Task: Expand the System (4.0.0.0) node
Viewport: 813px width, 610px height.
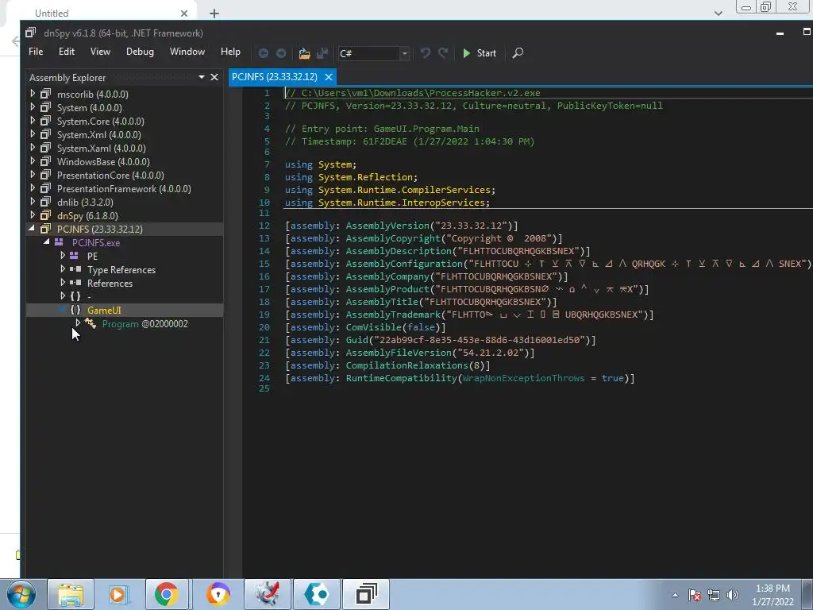Action: point(33,107)
